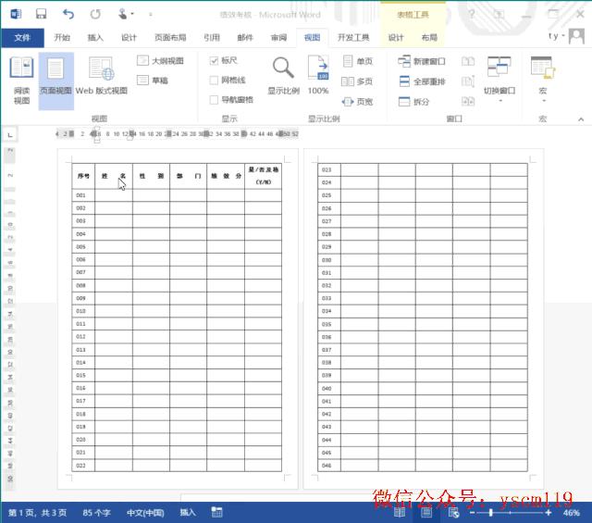The image size is (592, 523).
Task: Switch to the 开始 tab
Action: pos(62,37)
